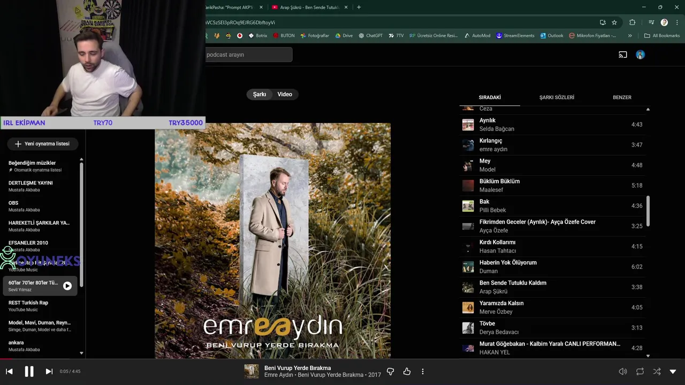685x385 pixels.
Task: Open the Chrome extensions puzzle icon
Action: tap(633, 22)
